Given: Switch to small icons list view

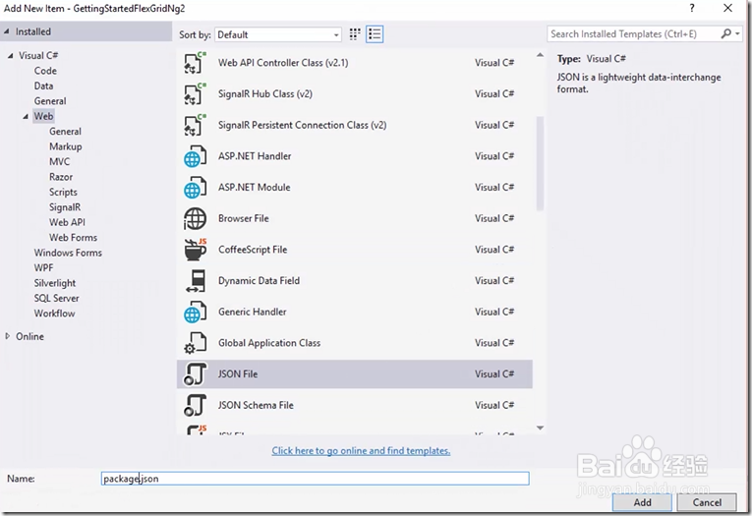Looking at the screenshot, I should pos(375,34).
